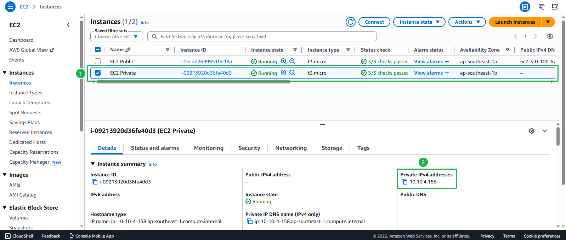
Task: Zoom out on EC2 Public instance state
Action: coord(292,61)
